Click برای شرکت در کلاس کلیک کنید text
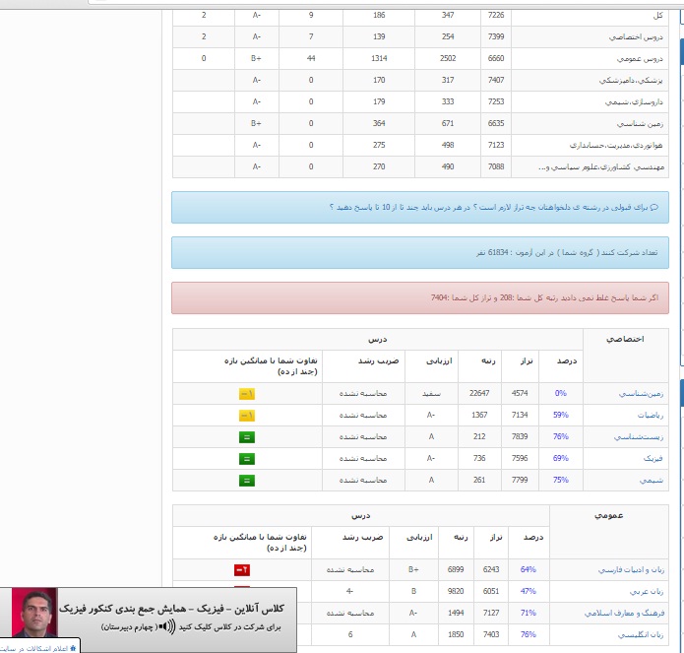Screen dimensions: 684x653 (x=228, y=627)
